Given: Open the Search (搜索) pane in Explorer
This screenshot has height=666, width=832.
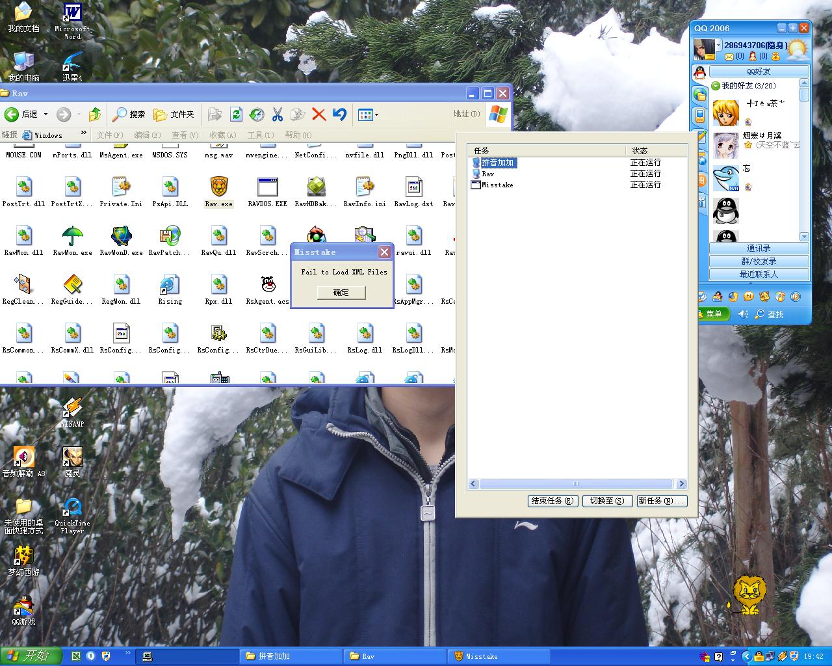Looking at the screenshot, I should pos(129,114).
